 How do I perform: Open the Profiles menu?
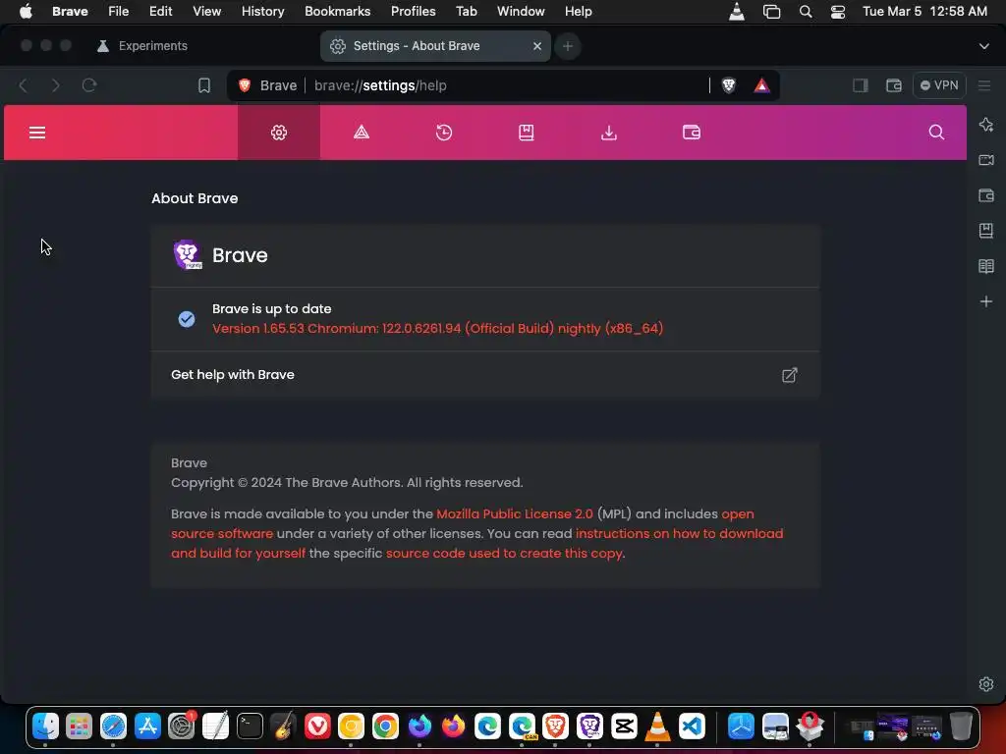pos(414,11)
